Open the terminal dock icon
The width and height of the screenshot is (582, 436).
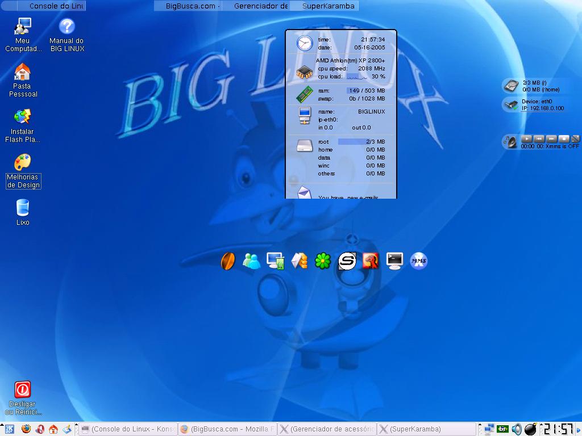point(394,261)
